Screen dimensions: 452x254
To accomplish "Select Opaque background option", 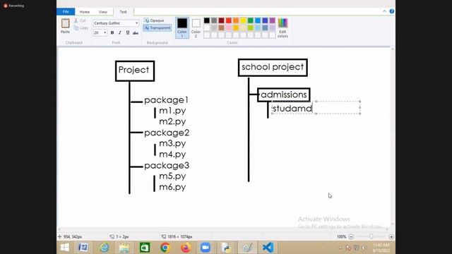I will tap(154, 20).
